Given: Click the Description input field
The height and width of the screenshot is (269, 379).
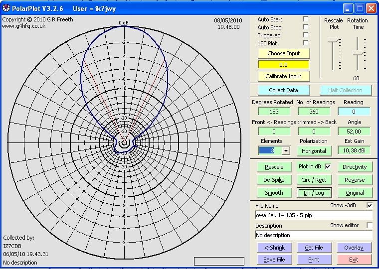Looking at the screenshot, I should pos(314,235).
